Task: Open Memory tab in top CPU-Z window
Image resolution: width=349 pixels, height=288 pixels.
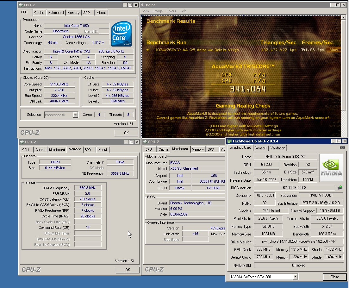Action: pos(73,13)
